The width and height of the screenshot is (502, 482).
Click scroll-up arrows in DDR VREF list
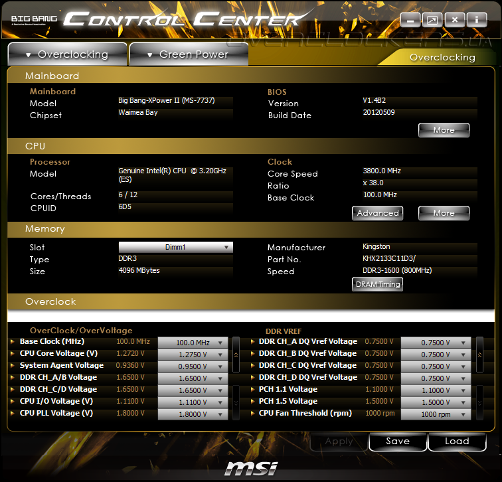[x=479, y=355]
